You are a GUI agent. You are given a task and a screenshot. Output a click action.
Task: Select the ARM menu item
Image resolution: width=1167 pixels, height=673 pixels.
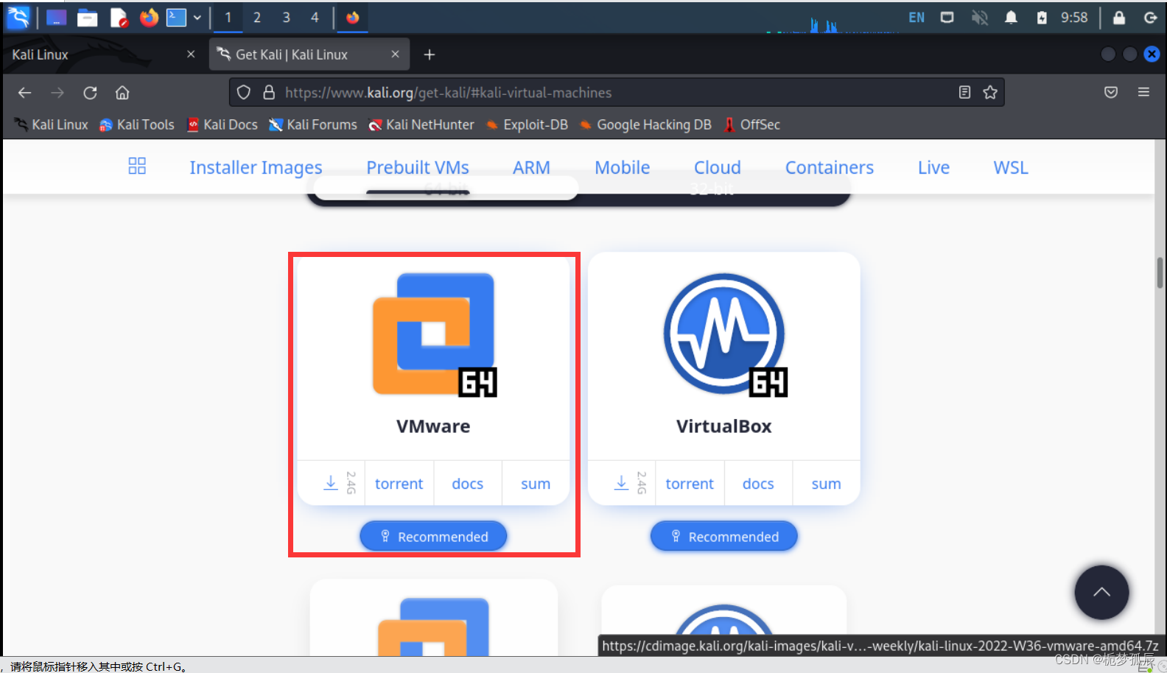tap(531, 168)
